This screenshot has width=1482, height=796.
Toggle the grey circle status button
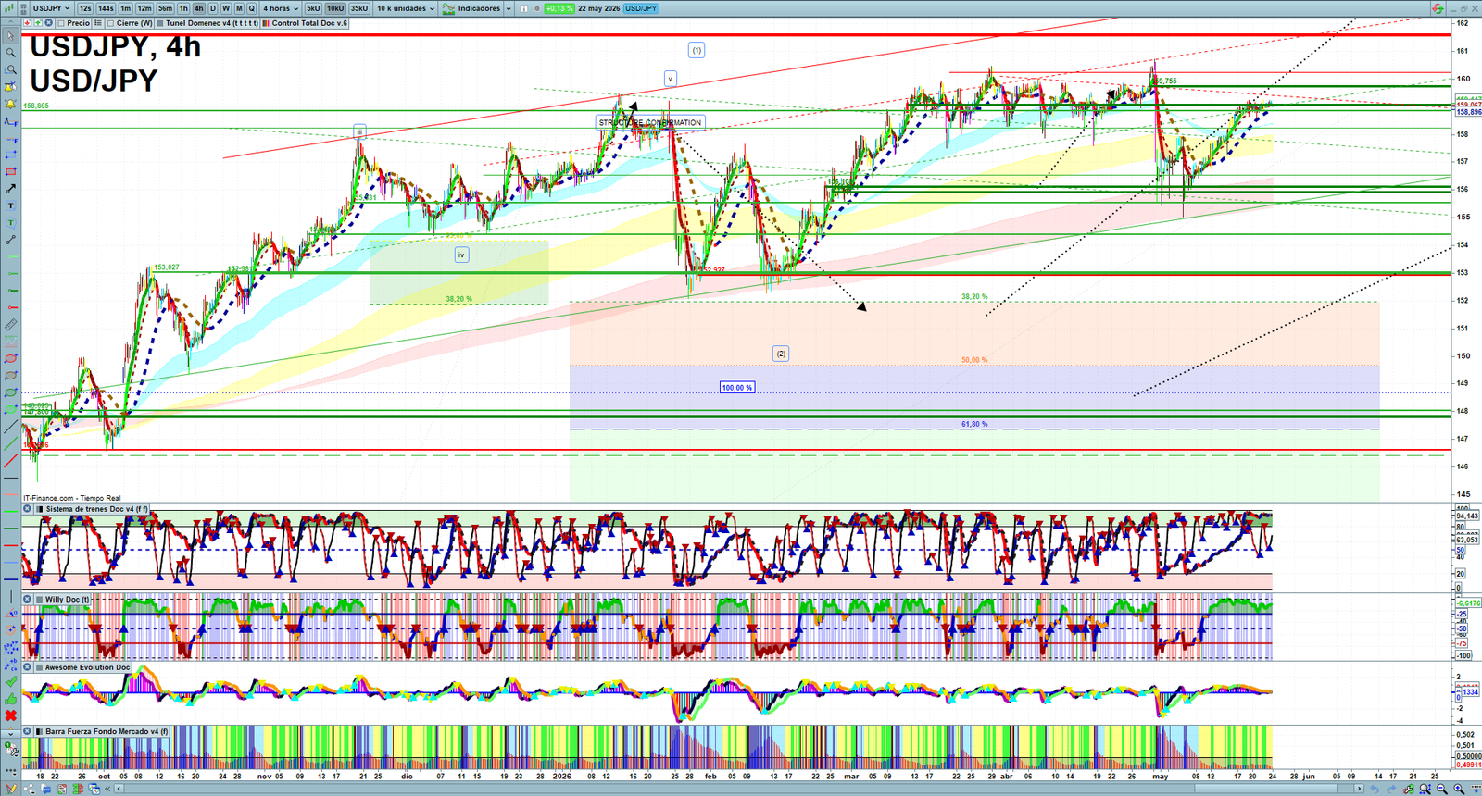click(x=537, y=8)
